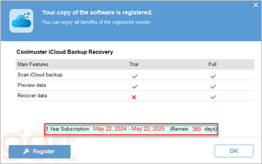This screenshot has width=262, height=164.
Task: Click the Trial checkmark for Preview data
Action: click(135, 86)
